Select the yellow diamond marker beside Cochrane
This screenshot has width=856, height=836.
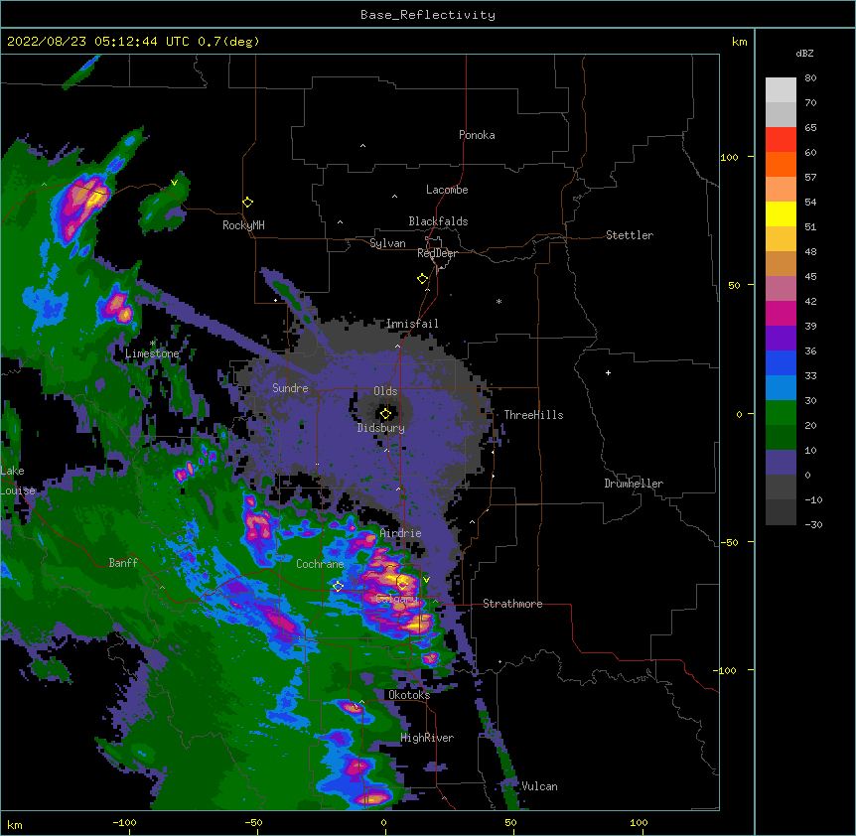pyautogui.click(x=338, y=586)
